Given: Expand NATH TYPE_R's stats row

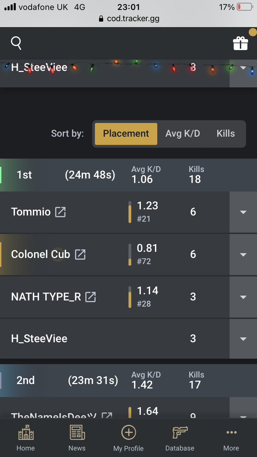Looking at the screenshot, I should (243, 297).
